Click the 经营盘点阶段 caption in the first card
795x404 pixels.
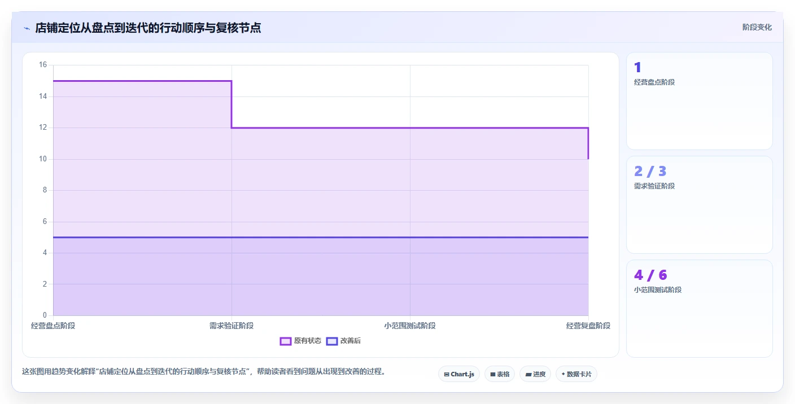click(x=654, y=82)
